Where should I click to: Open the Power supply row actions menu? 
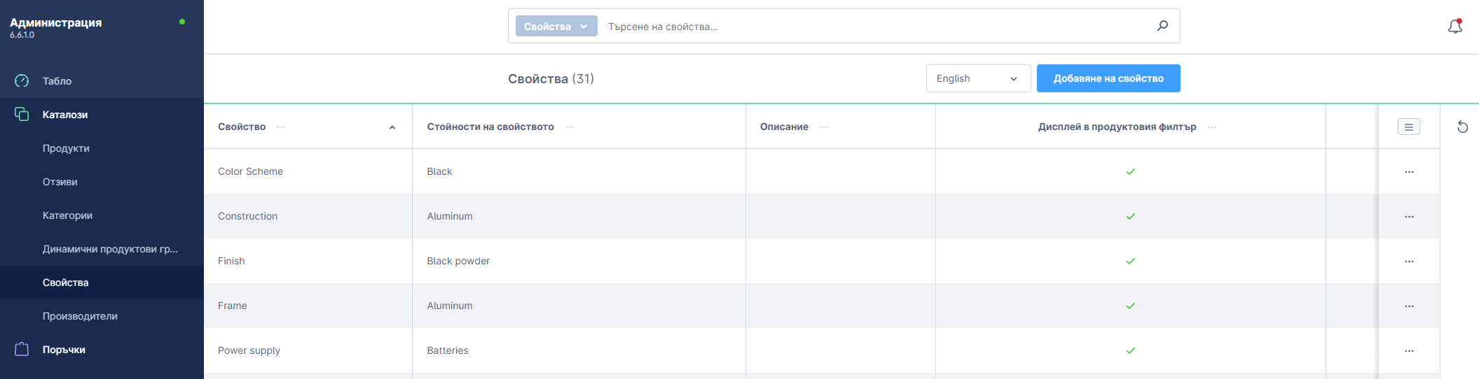pyautogui.click(x=1409, y=350)
